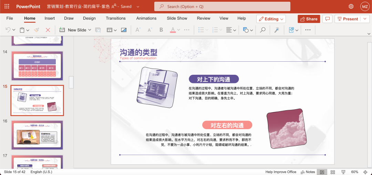Click the red Delete X icon
Image resolution: width=372 pixels, height=175 pixels.
[x=48, y=30]
